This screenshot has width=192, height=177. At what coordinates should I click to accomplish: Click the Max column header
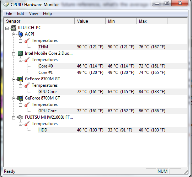(x=152, y=21)
